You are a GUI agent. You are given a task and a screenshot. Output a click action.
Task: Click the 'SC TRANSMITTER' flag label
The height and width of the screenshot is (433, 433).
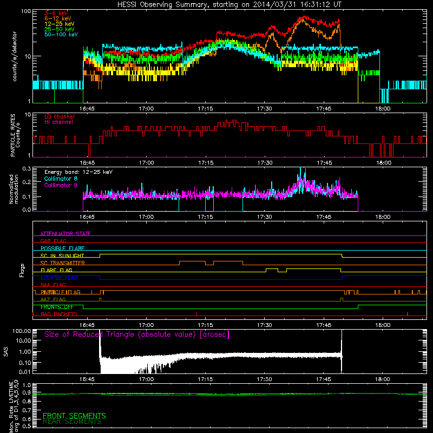point(63,263)
